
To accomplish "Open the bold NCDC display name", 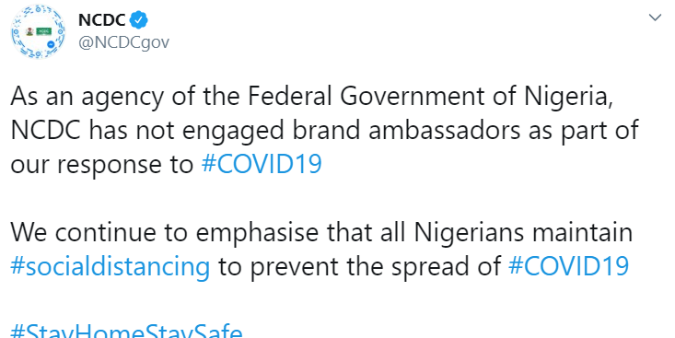I will click(102, 20).
